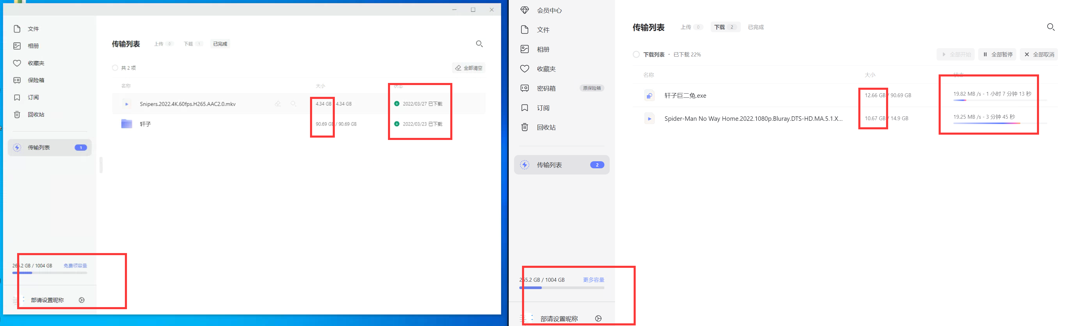Click the 全部暂停 pause-all button
The height and width of the screenshot is (326, 1065).
coord(997,54)
